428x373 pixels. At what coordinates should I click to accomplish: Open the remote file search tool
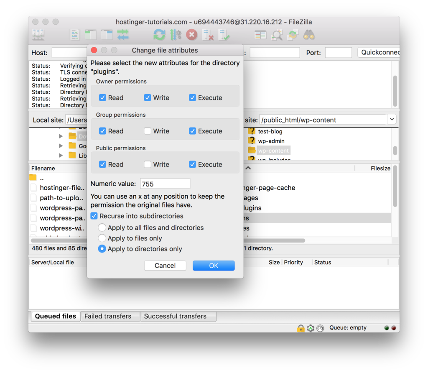point(277,35)
